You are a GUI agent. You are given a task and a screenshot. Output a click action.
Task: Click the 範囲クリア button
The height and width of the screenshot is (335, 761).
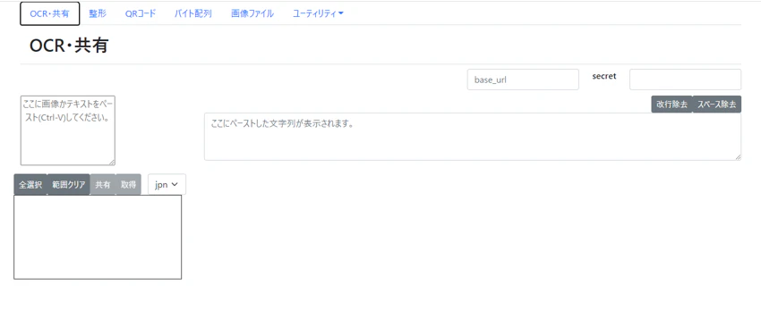pos(69,184)
